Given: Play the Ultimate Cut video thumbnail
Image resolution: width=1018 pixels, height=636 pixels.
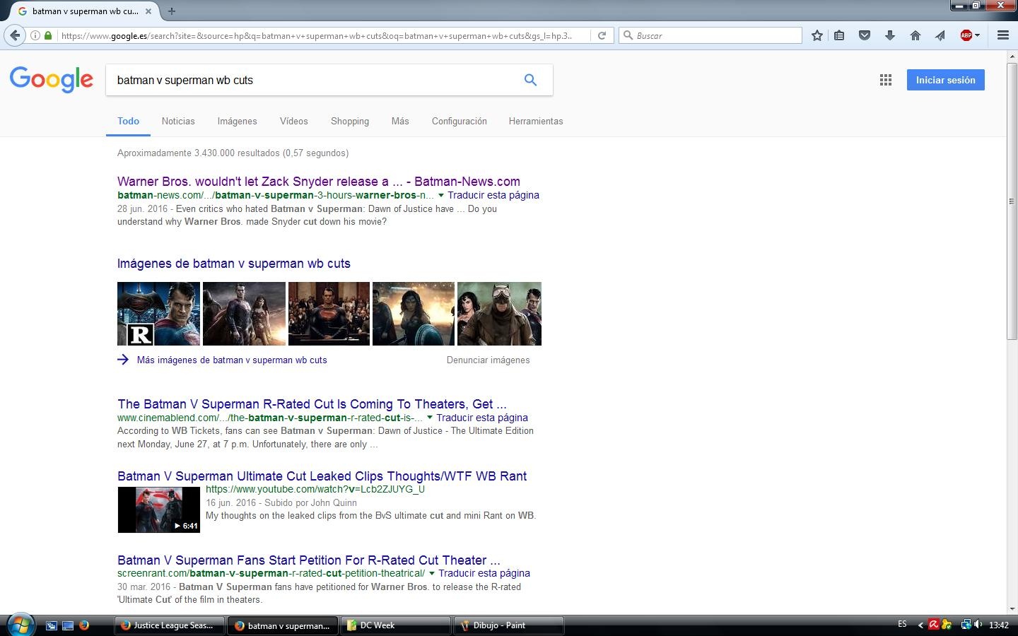Looking at the screenshot, I should 159,510.
